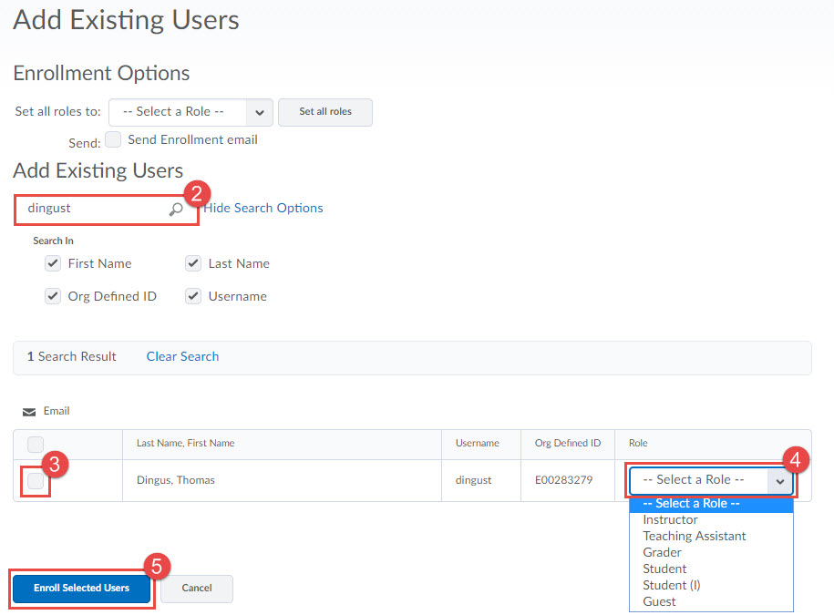Choose Instructor from the role list

point(670,519)
